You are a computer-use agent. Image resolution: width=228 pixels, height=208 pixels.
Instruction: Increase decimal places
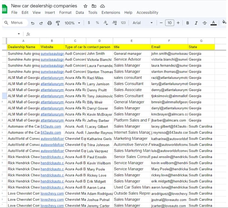[x=114, y=23]
